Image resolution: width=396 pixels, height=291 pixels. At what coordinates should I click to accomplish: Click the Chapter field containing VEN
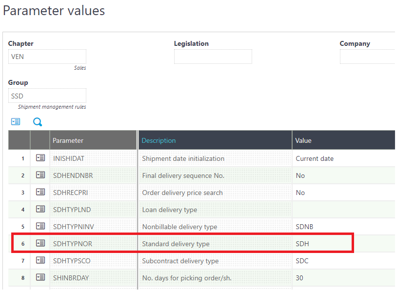(x=47, y=57)
